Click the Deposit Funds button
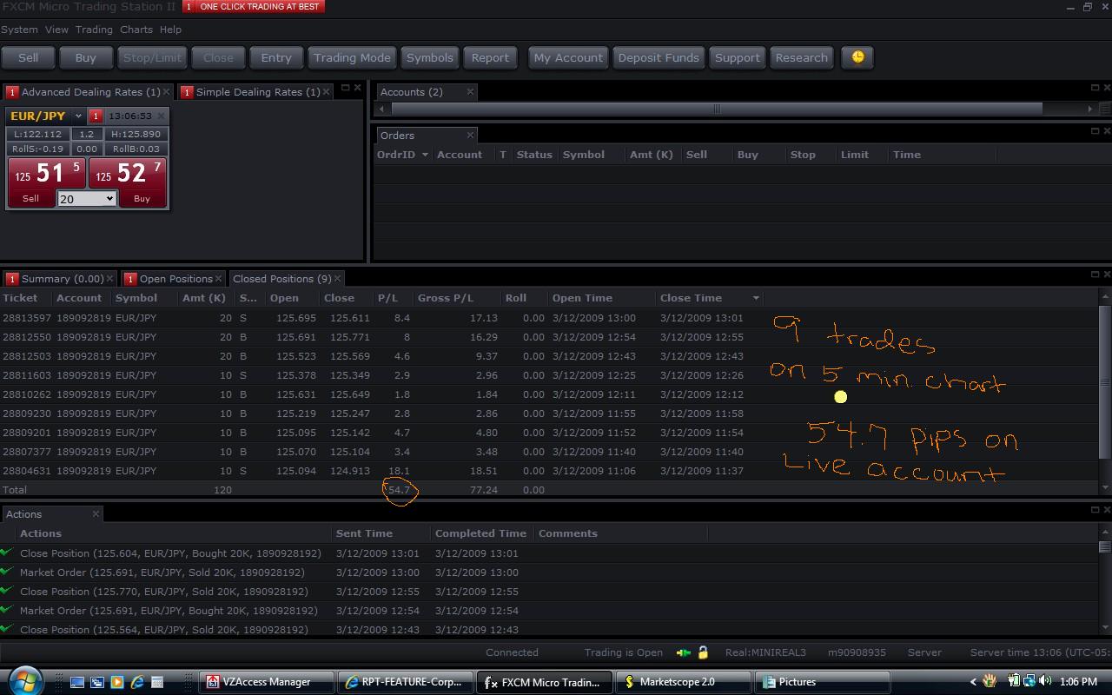The image size is (1112, 695). click(x=658, y=57)
